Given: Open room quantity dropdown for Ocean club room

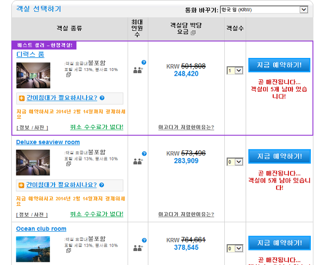Looking at the screenshot, I should (x=235, y=248).
